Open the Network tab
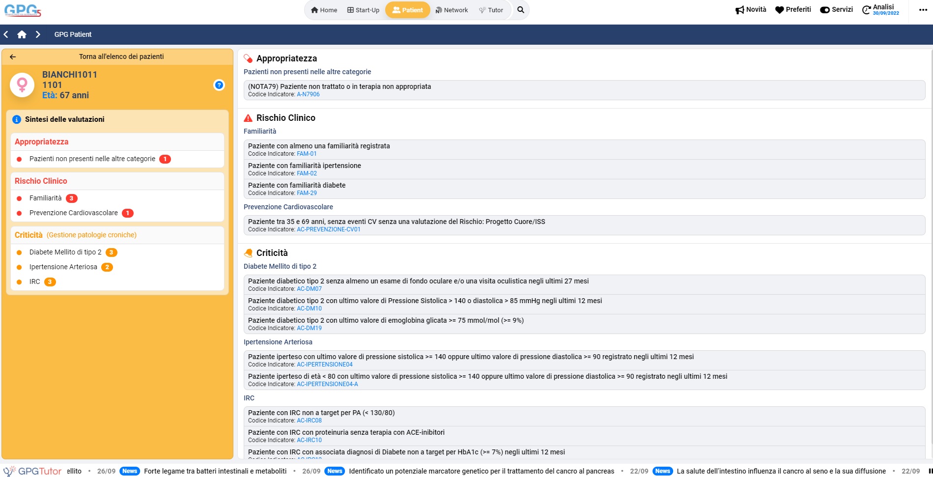 pyautogui.click(x=452, y=10)
